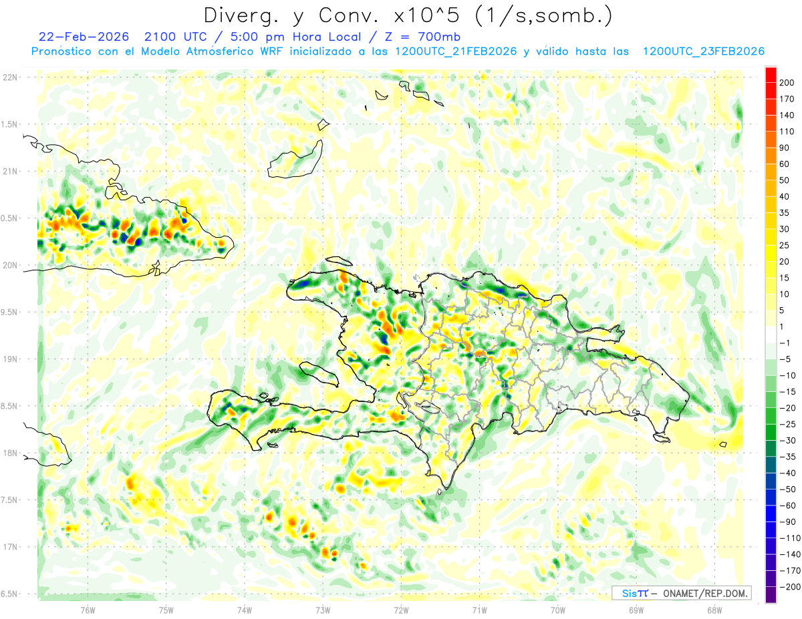
Task: Click the colorbar value -110
Action: (x=791, y=539)
